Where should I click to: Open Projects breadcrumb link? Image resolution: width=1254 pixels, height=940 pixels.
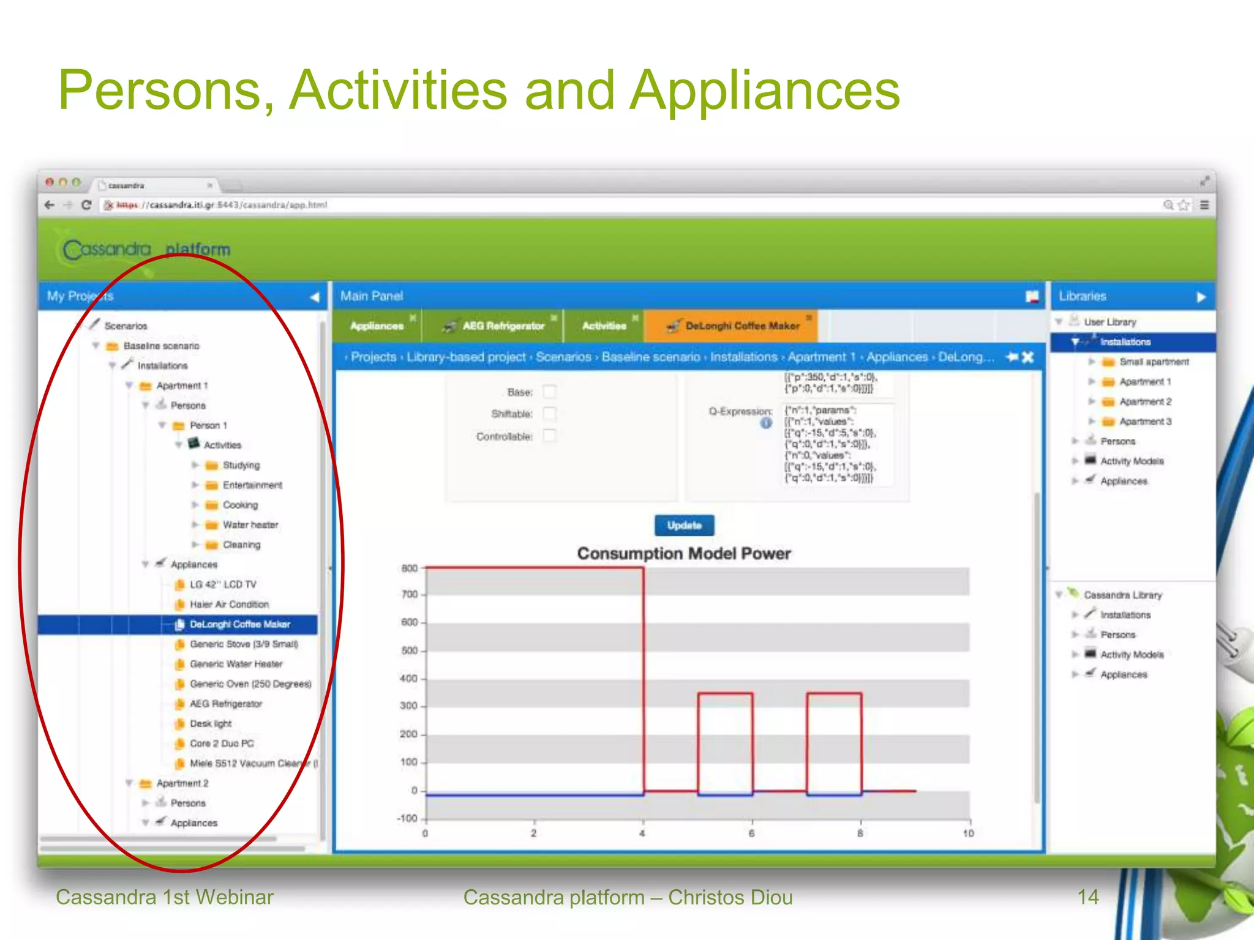click(374, 357)
